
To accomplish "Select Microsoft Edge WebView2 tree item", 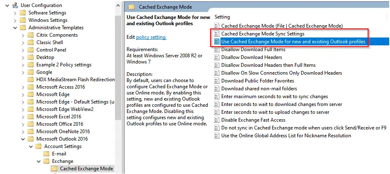I will tap(65, 109).
